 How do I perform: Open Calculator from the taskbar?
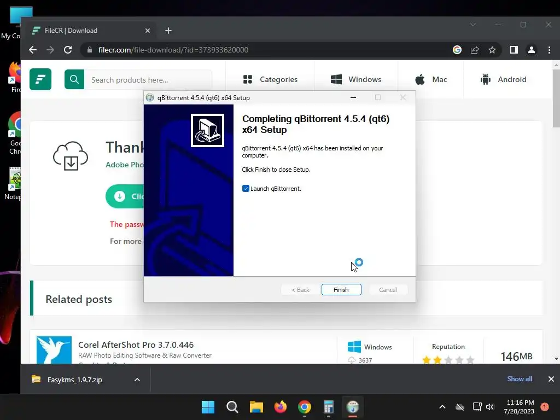(329, 407)
